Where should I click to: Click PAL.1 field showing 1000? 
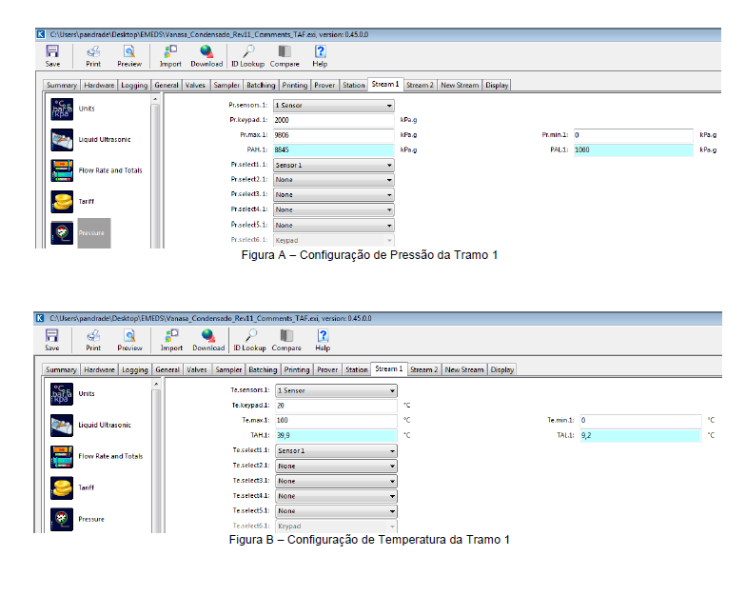(x=634, y=150)
